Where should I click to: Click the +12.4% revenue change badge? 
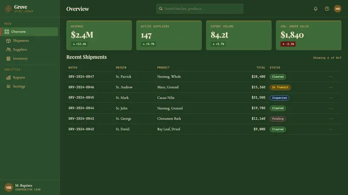pos(79,44)
